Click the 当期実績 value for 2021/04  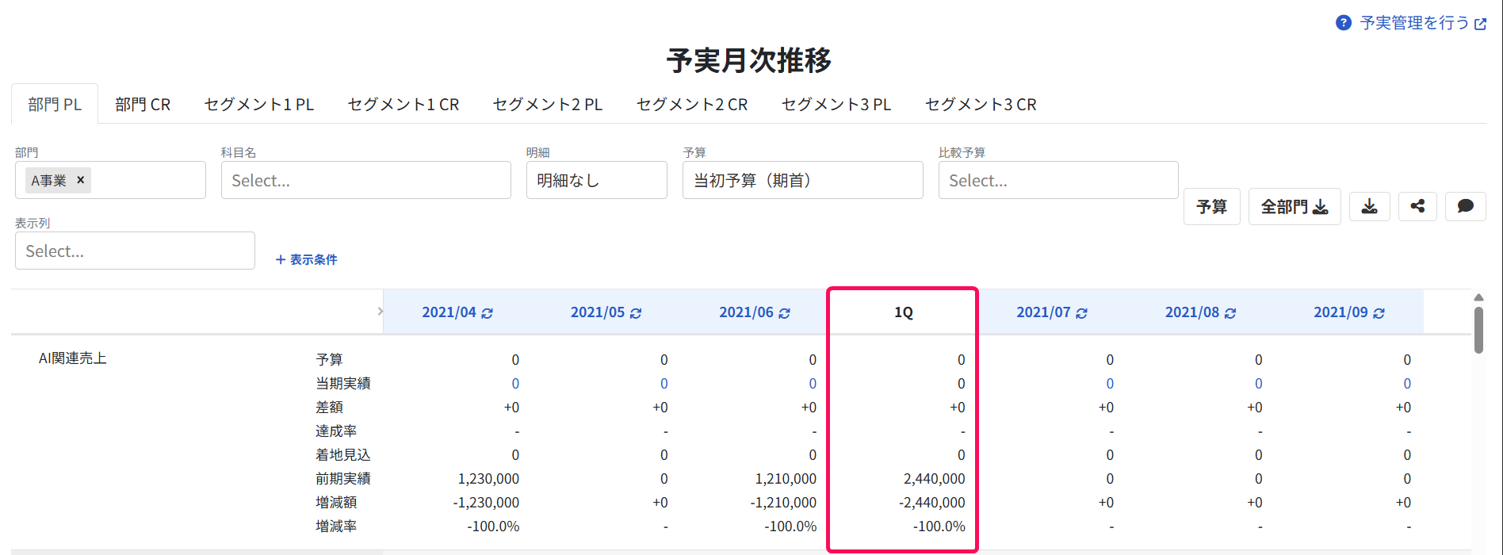[x=515, y=384]
